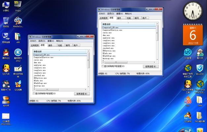Select explorer.exe in right Task Manager

click(129, 38)
